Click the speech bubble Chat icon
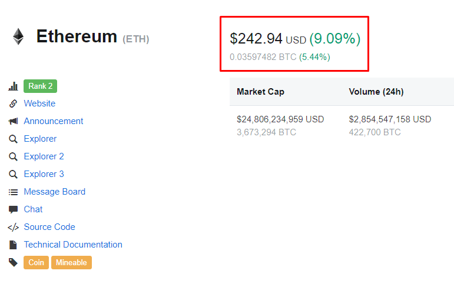 pyautogui.click(x=13, y=209)
